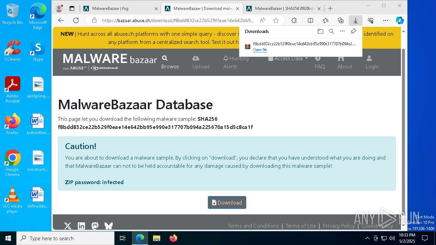The height and width of the screenshot is (245, 436).
Task: Open the Terms of Use link
Action: [x=301, y=226]
